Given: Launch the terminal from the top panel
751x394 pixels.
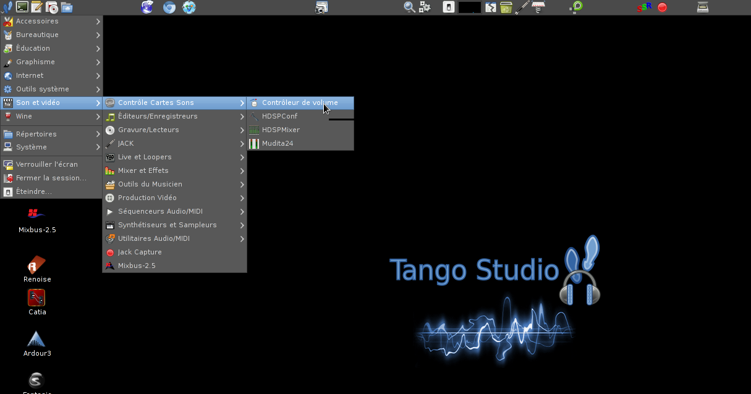Looking at the screenshot, I should 22,7.
